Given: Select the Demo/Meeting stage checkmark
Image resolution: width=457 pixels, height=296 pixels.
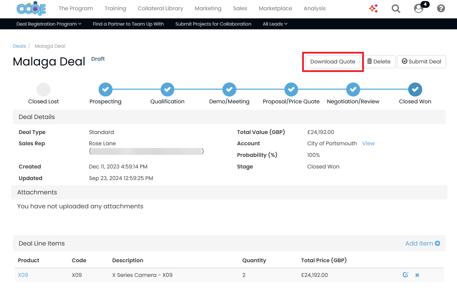Looking at the screenshot, I should click(x=229, y=90).
